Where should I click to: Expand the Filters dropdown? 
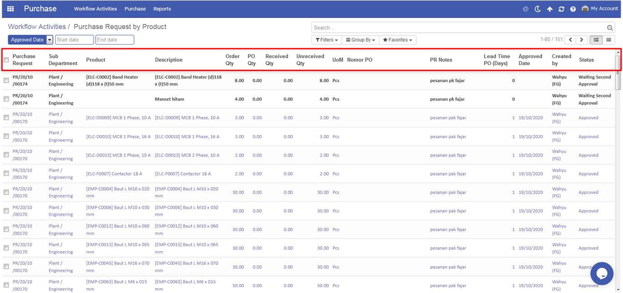(327, 40)
